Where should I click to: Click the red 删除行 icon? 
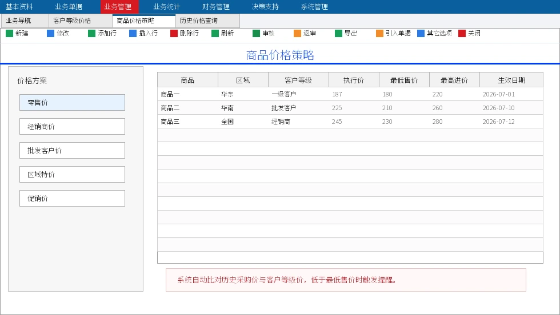click(174, 33)
